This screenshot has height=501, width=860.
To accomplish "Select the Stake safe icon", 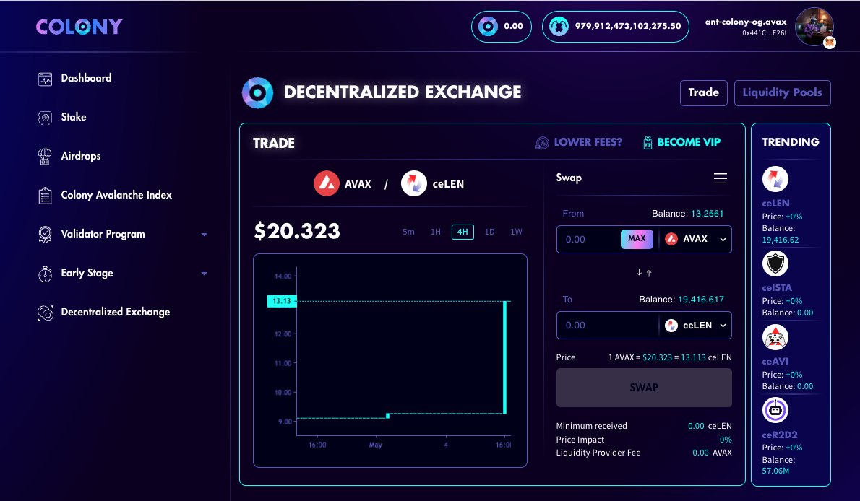I will coord(45,117).
